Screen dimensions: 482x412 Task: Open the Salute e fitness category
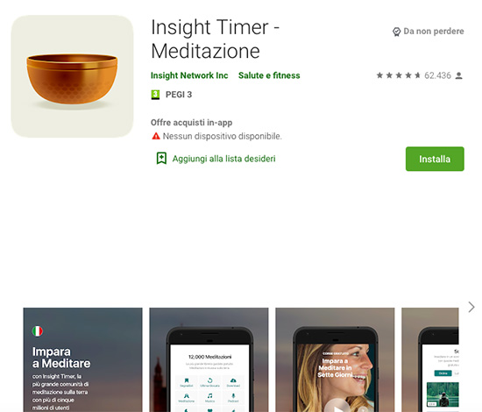tap(269, 75)
